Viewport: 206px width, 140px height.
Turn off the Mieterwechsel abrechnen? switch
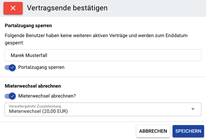pyautogui.click(x=10, y=96)
